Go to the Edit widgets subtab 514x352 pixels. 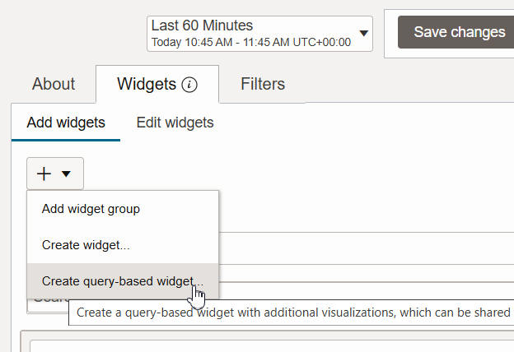[x=175, y=123]
